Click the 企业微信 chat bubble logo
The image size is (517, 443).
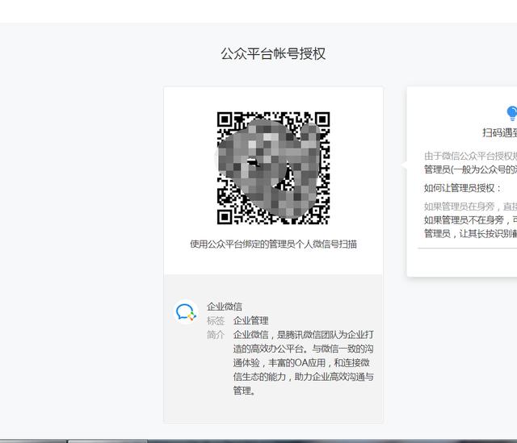pos(186,312)
